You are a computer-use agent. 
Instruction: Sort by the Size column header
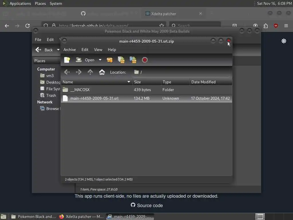(147, 82)
